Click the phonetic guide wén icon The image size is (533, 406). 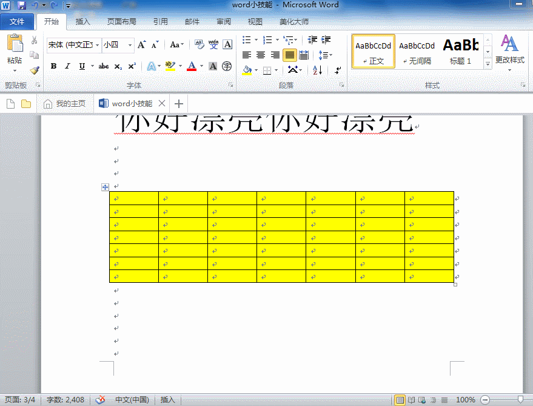(213, 44)
